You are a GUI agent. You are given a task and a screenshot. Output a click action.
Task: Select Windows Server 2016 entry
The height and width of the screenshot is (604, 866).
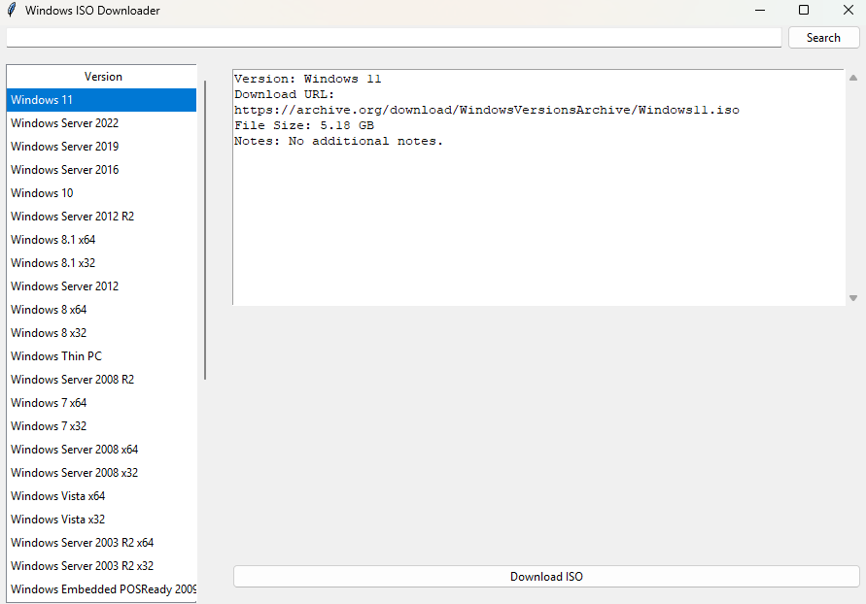click(102, 169)
